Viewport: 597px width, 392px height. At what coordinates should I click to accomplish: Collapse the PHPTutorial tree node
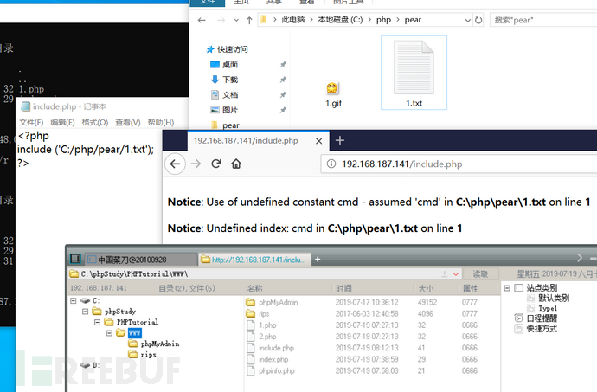pyautogui.click(x=98, y=322)
